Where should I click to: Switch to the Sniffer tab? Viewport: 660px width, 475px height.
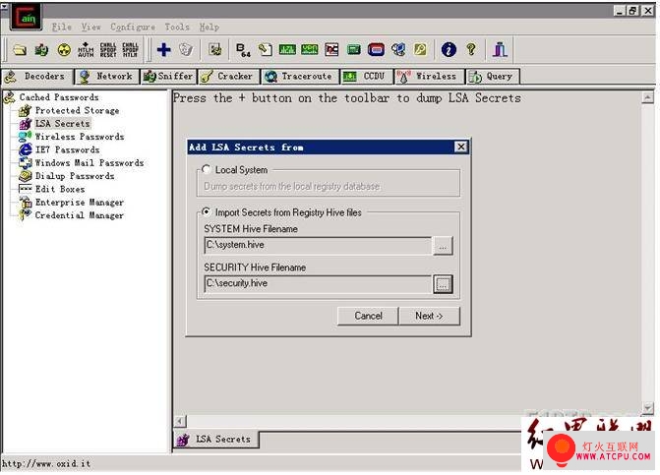pos(168,76)
